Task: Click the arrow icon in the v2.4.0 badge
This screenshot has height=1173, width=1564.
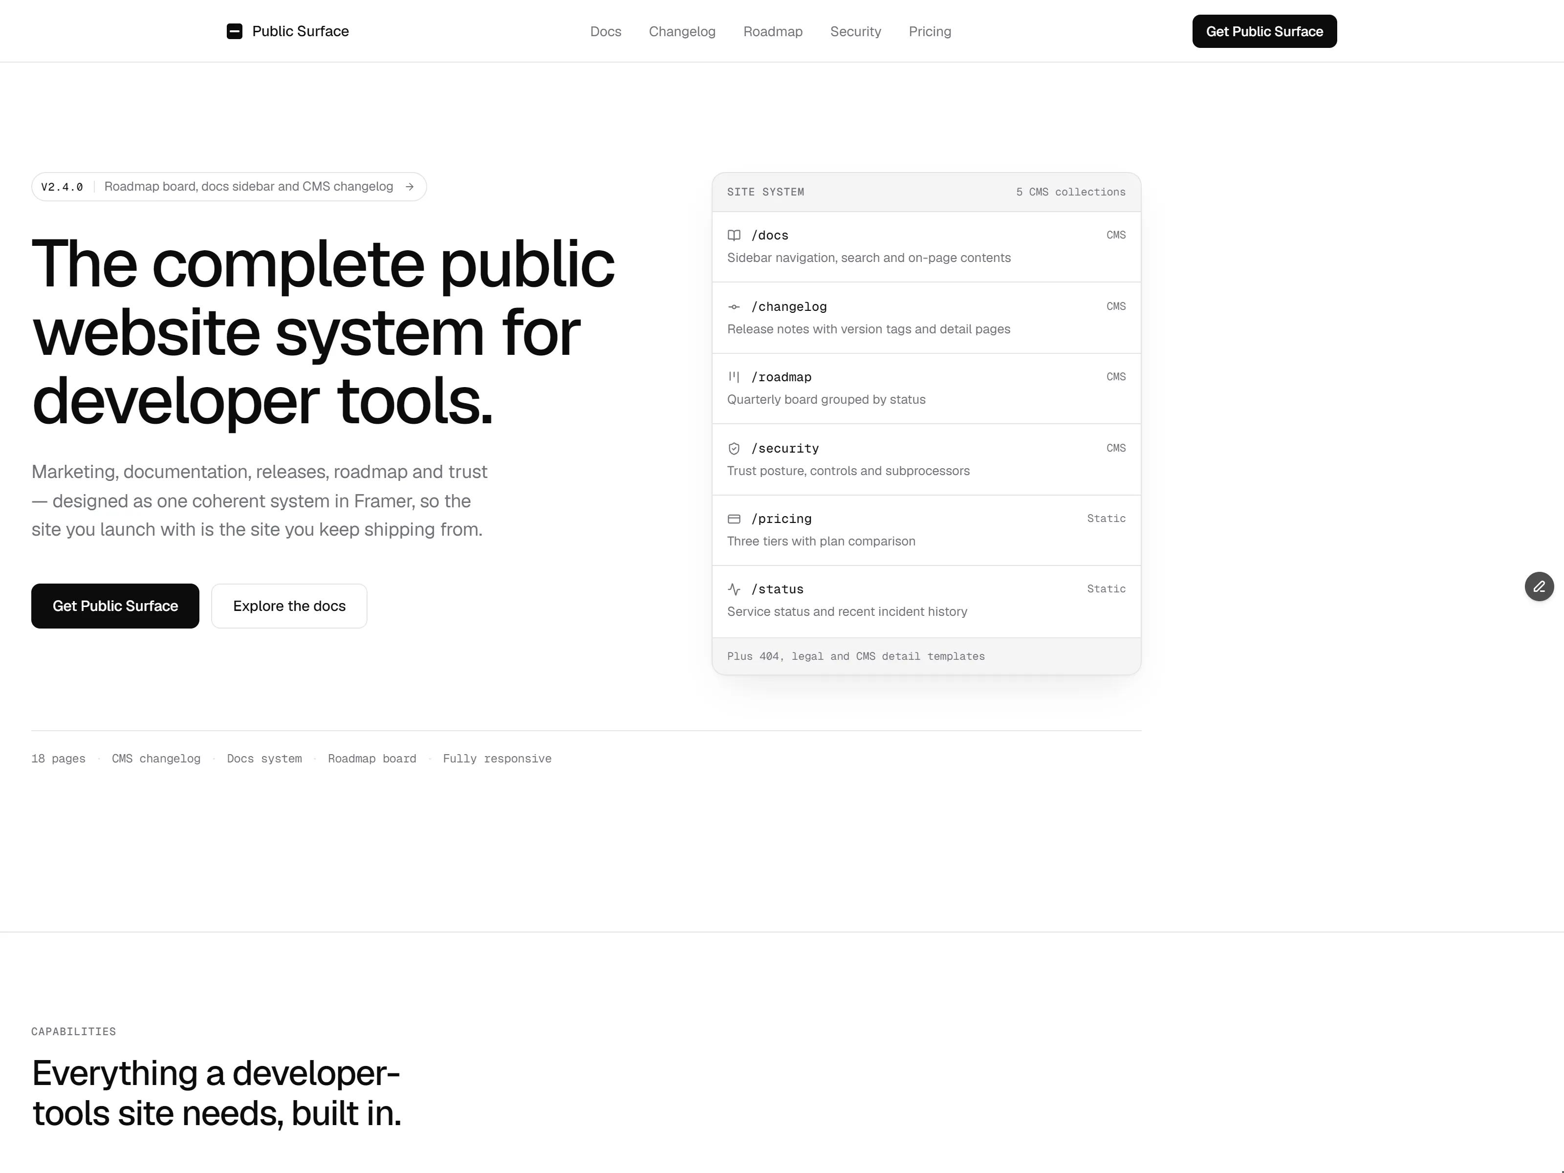Action: tap(410, 187)
